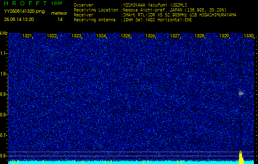Click the 1324 time marker
This screenshot has width=258, height=164.
tap(101, 36)
